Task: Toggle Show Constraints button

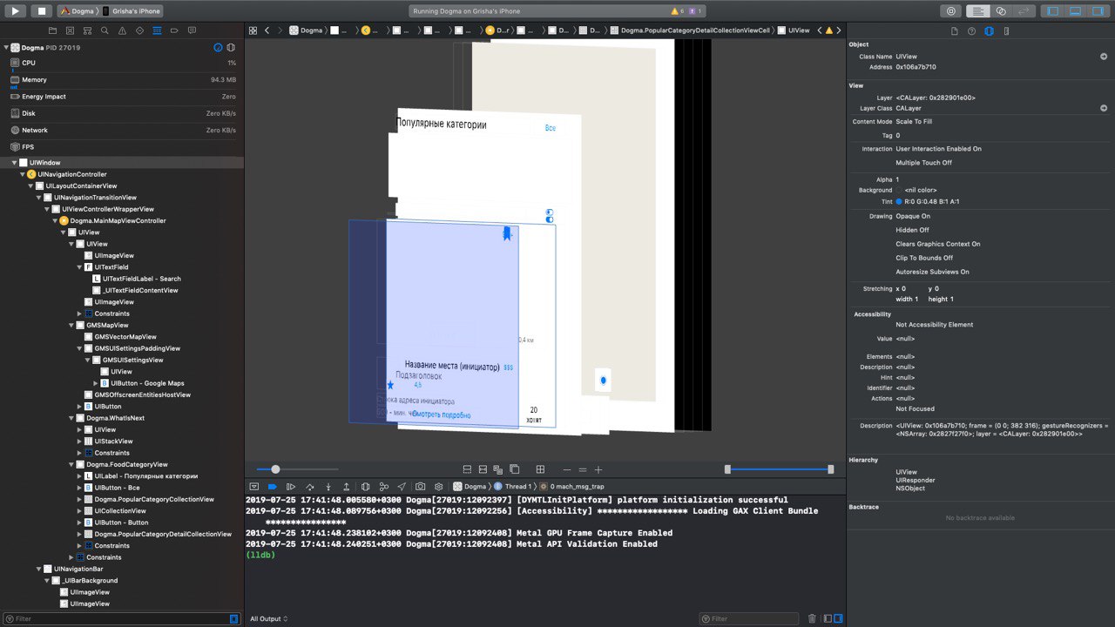Action: tap(483, 469)
